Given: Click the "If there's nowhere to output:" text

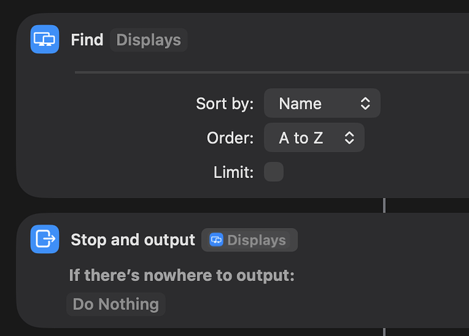Looking at the screenshot, I should click(181, 276).
